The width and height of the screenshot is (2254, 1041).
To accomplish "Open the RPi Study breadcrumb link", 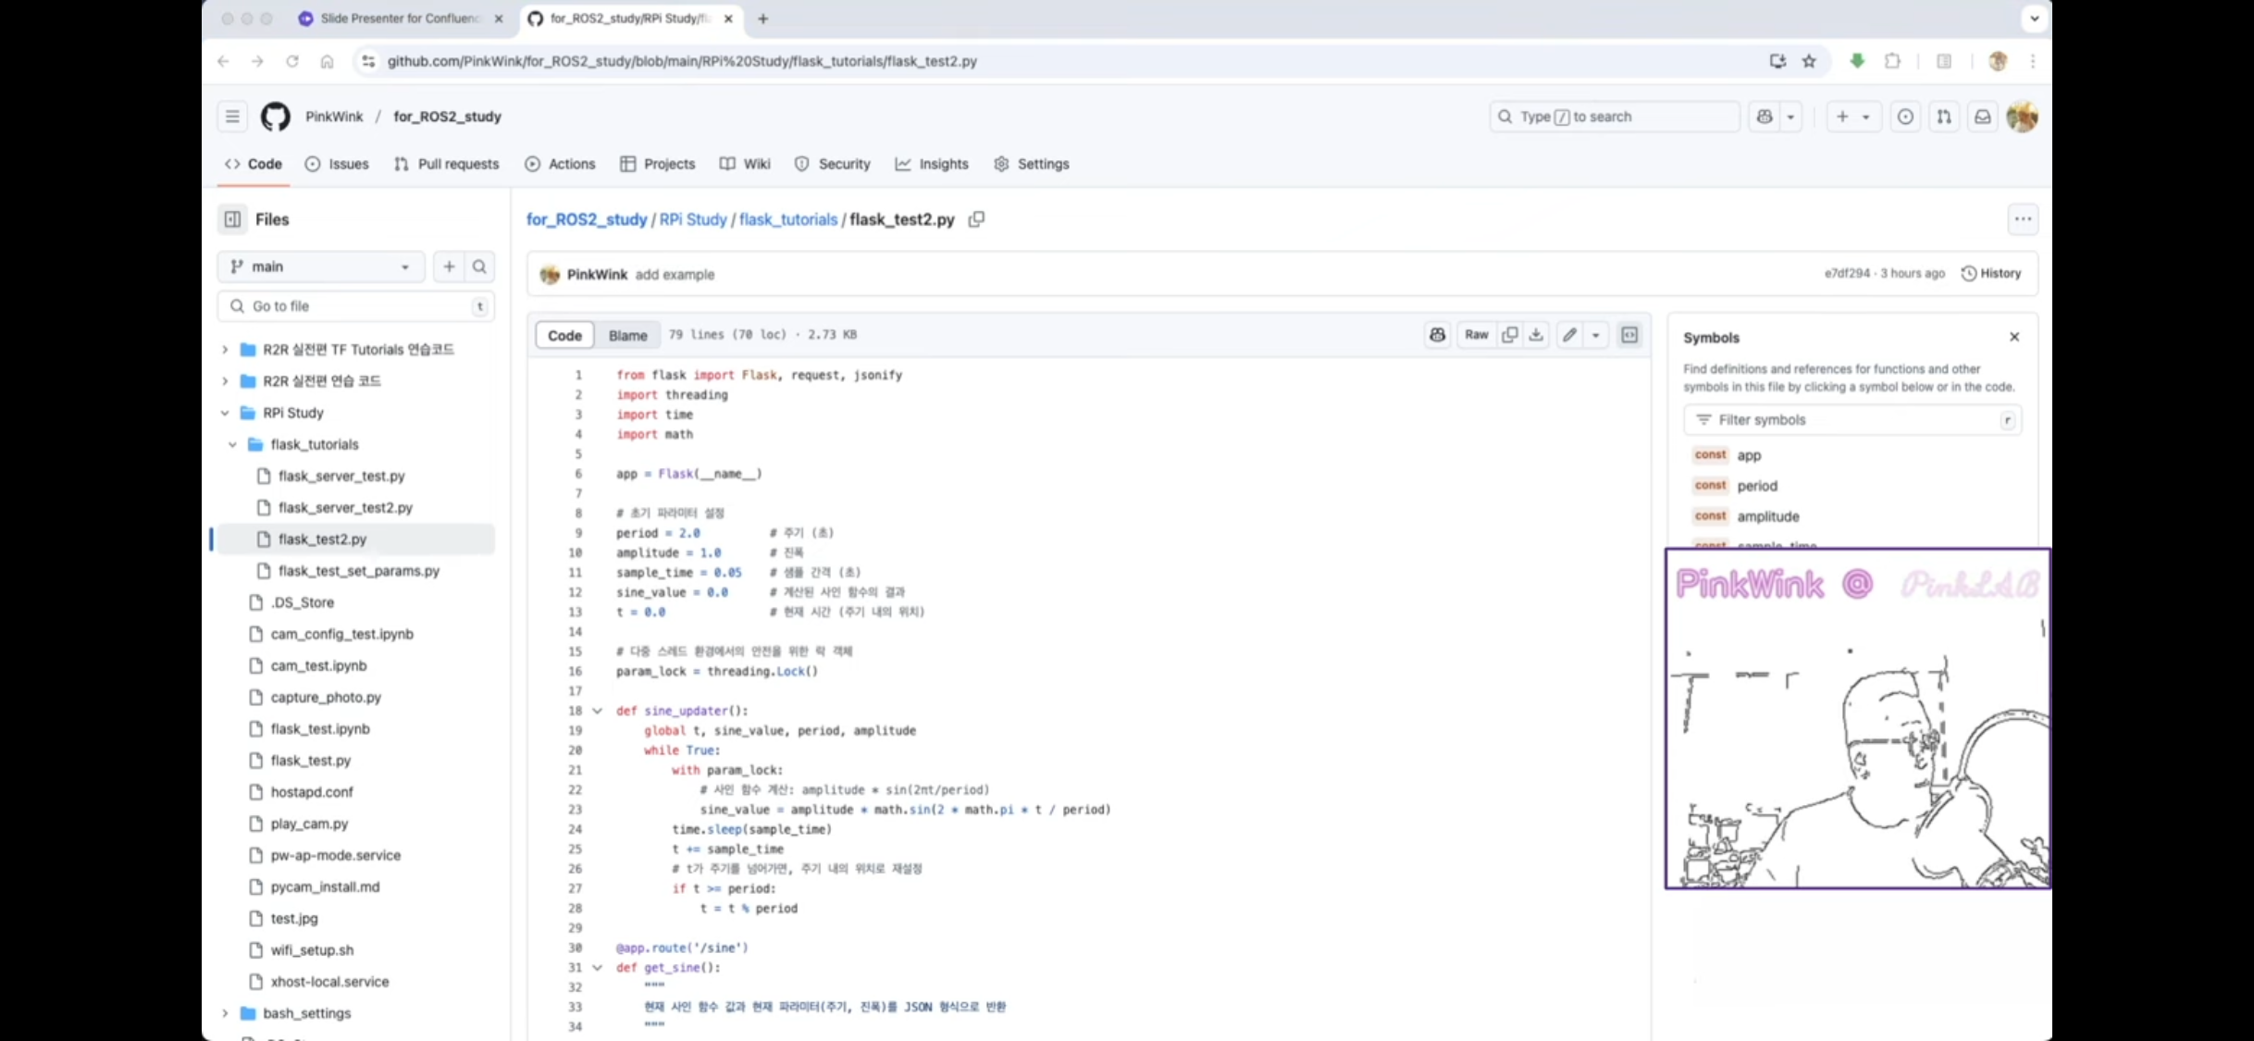I will pos(693,219).
